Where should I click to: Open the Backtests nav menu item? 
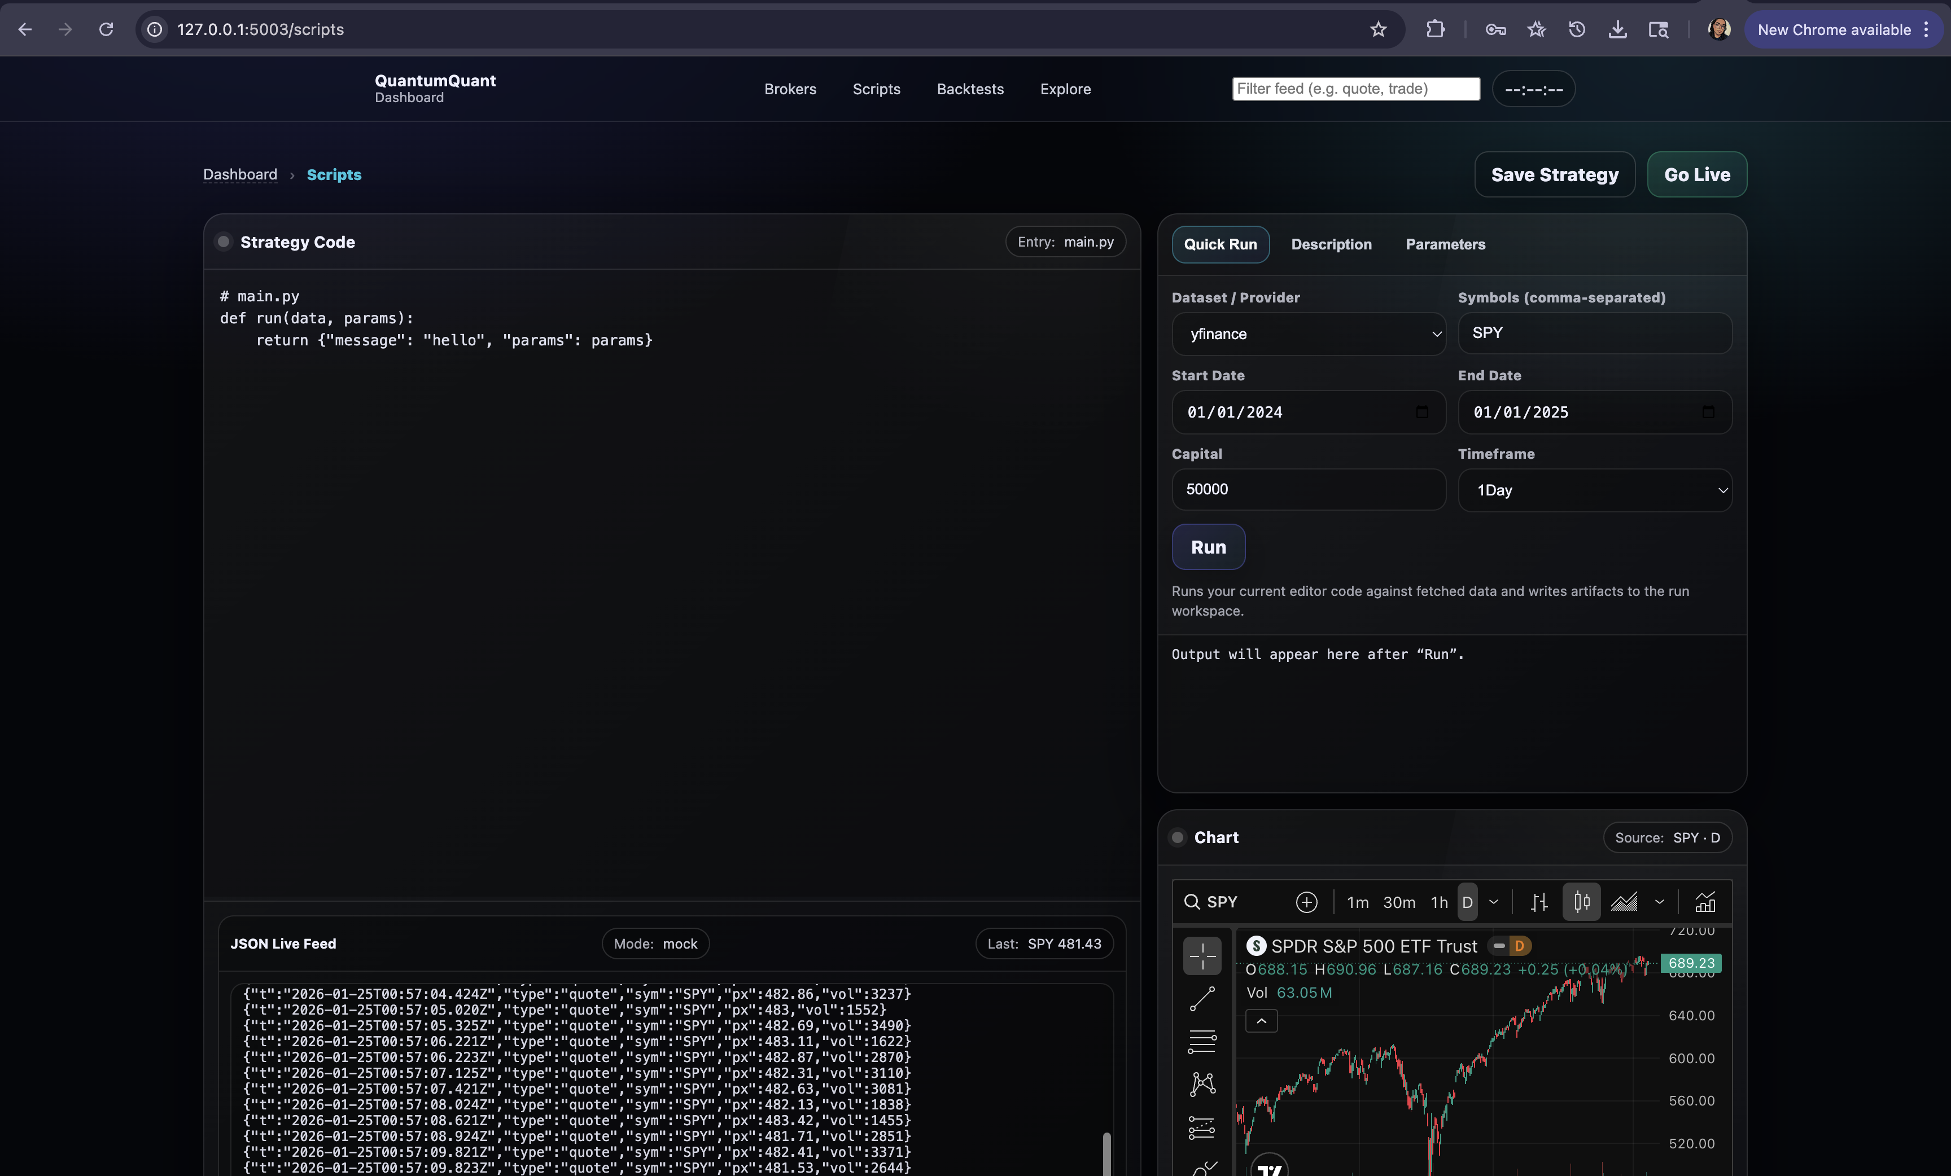click(x=969, y=89)
